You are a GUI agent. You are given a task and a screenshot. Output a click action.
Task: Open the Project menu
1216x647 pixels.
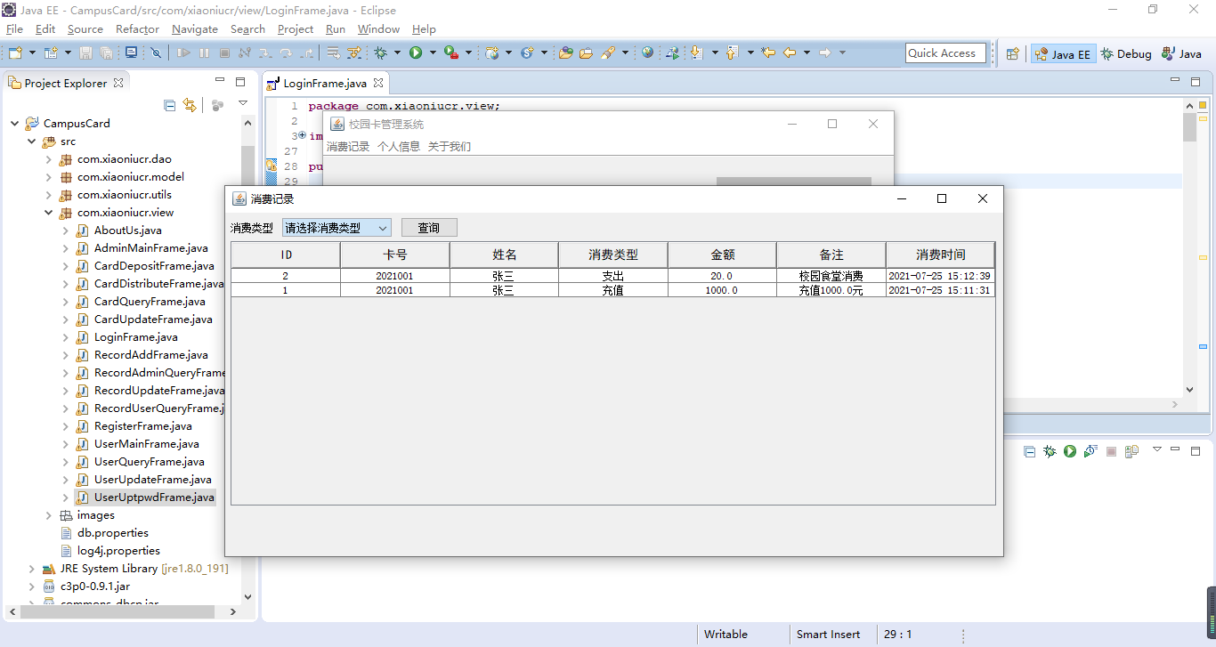click(296, 28)
